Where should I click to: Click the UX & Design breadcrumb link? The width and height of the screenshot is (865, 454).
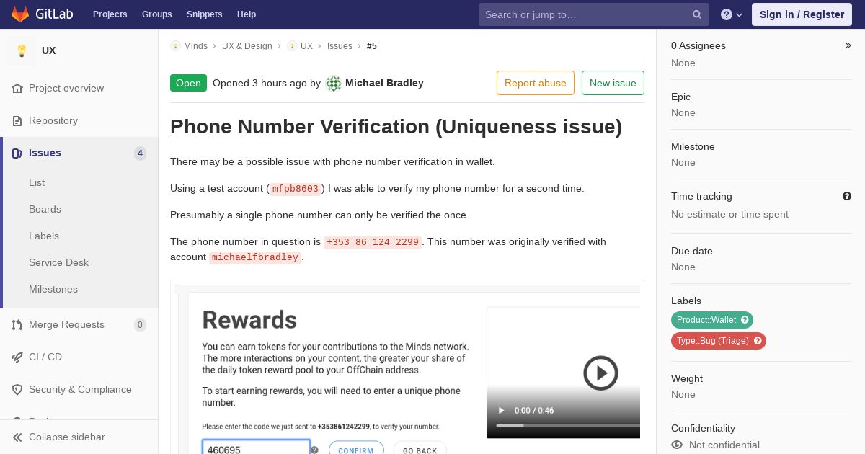[x=247, y=46]
